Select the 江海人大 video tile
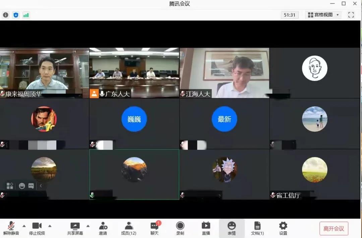Image resolution: width=362 pixels, height=238 pixels. (x=225, y=72)
